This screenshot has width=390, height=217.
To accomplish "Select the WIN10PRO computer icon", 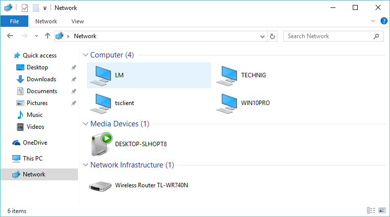I will point(227,103).
